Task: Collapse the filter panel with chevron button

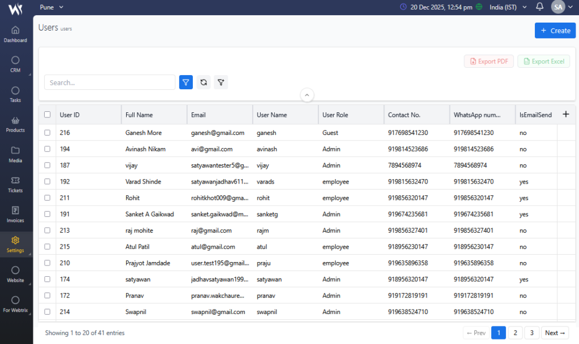Action: click(306, 95)
